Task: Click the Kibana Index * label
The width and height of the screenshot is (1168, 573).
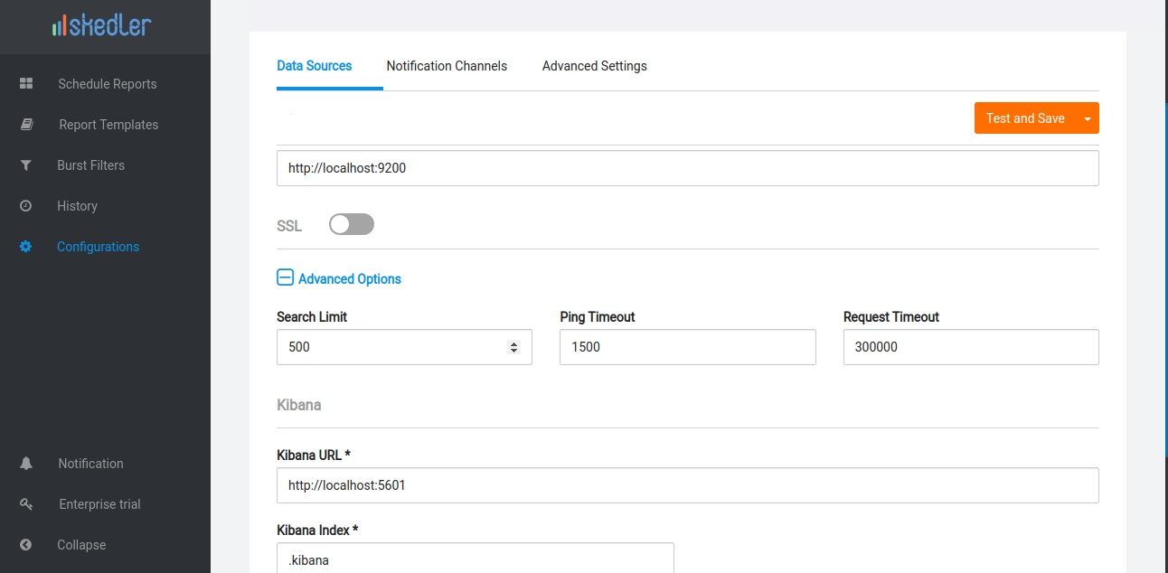Action: (317, 530)
